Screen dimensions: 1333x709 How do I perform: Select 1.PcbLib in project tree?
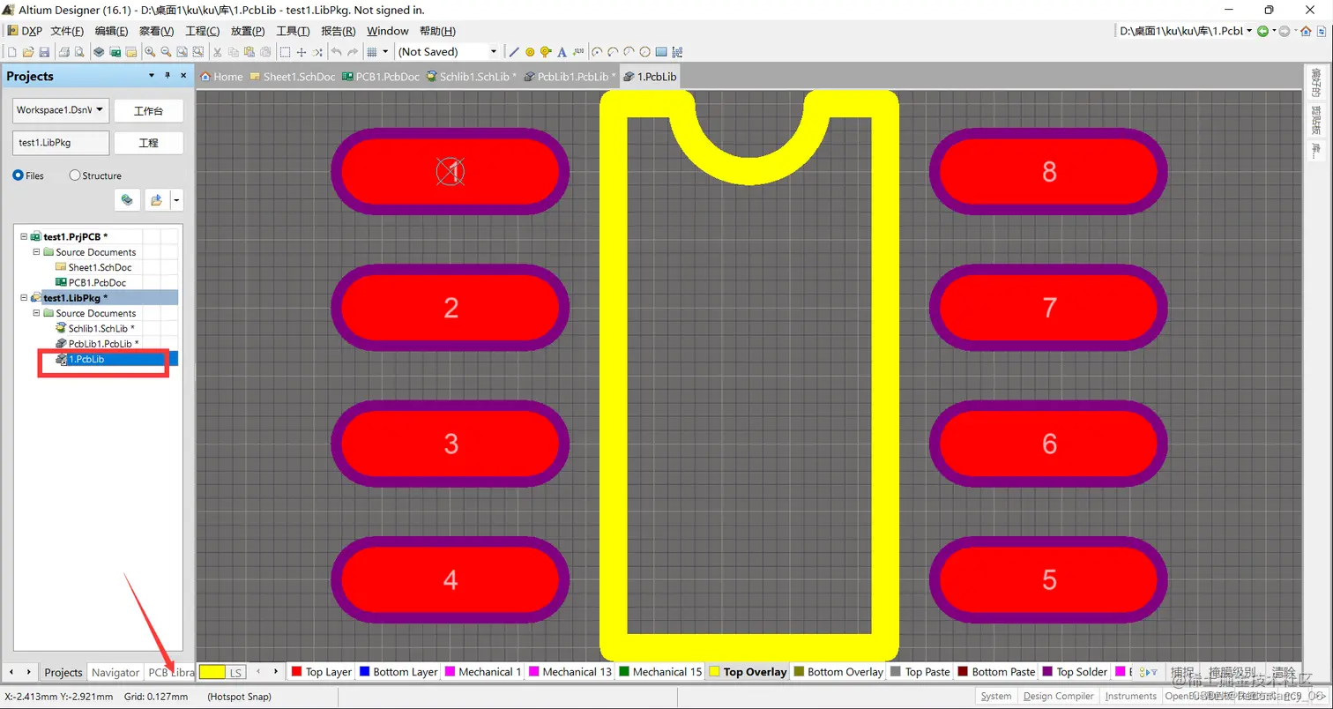click(x=86, y=359)
